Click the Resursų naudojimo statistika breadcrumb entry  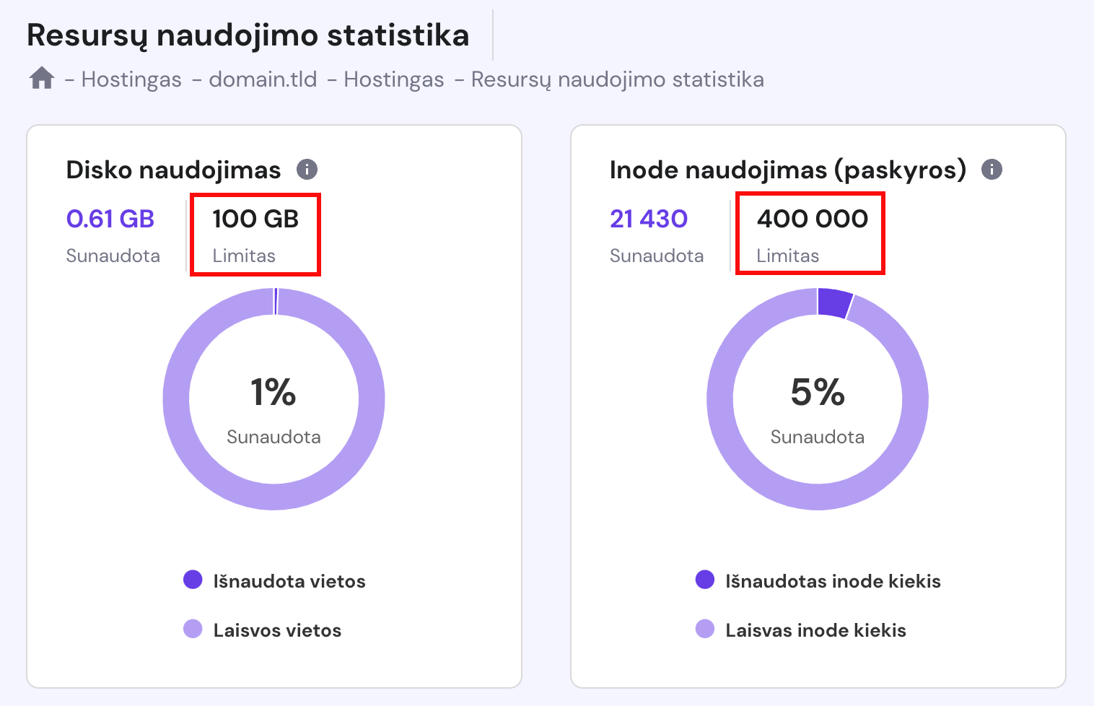point(618,79)
